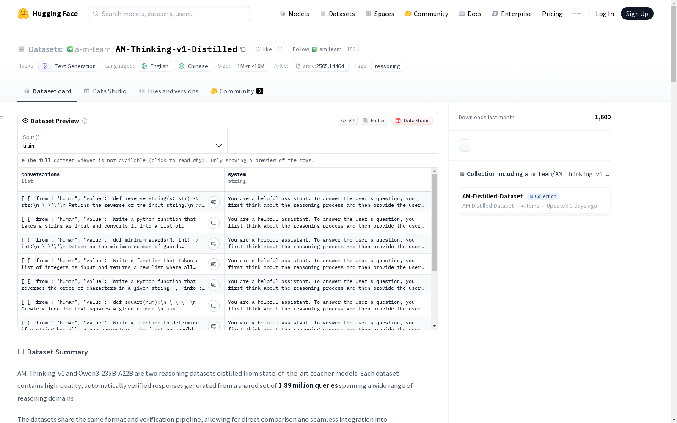Expand the full dataset viewer notice
Image resolution: width=677 pixels, height=423 pixels.
click(x=168, y=160)
